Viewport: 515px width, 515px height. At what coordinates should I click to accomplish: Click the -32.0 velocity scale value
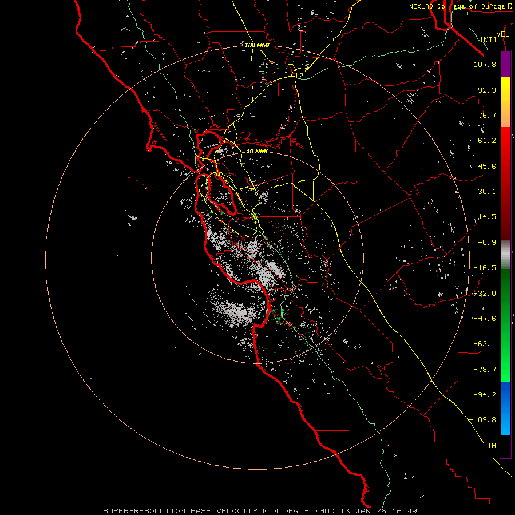pyautogui.click(x=485, y=294)
